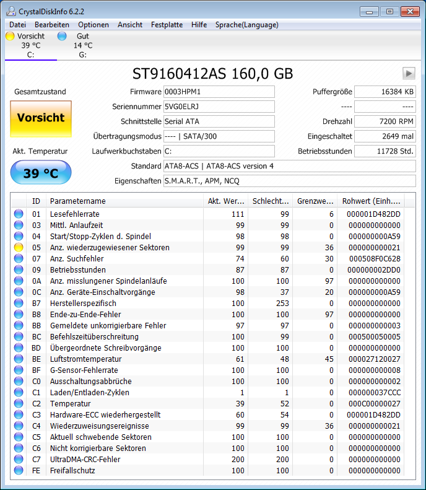Click the Akt. Wer... column header
The image size is (426, 490).
tap(226, 201)
